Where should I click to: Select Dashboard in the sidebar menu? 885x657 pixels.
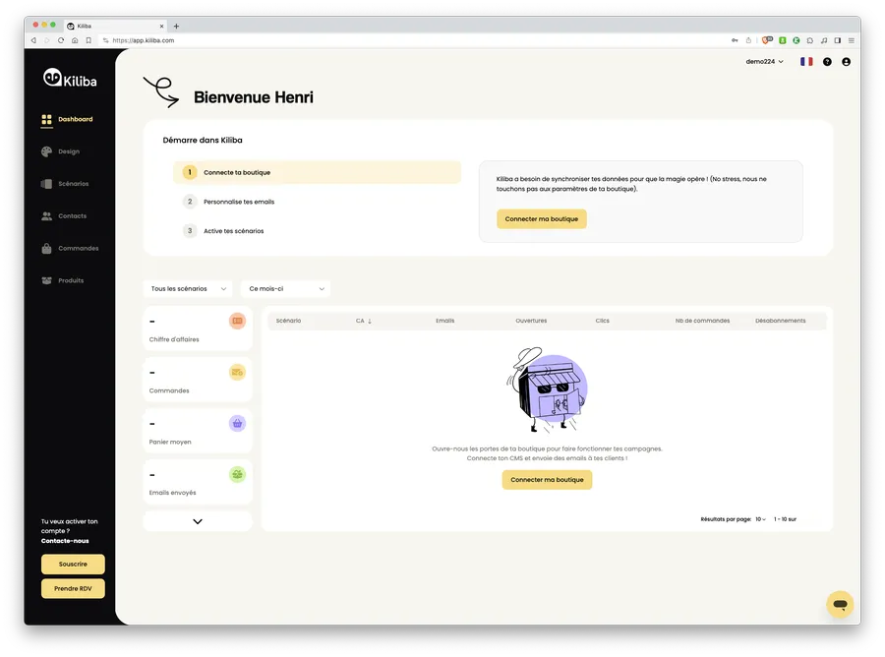[45, 119]
